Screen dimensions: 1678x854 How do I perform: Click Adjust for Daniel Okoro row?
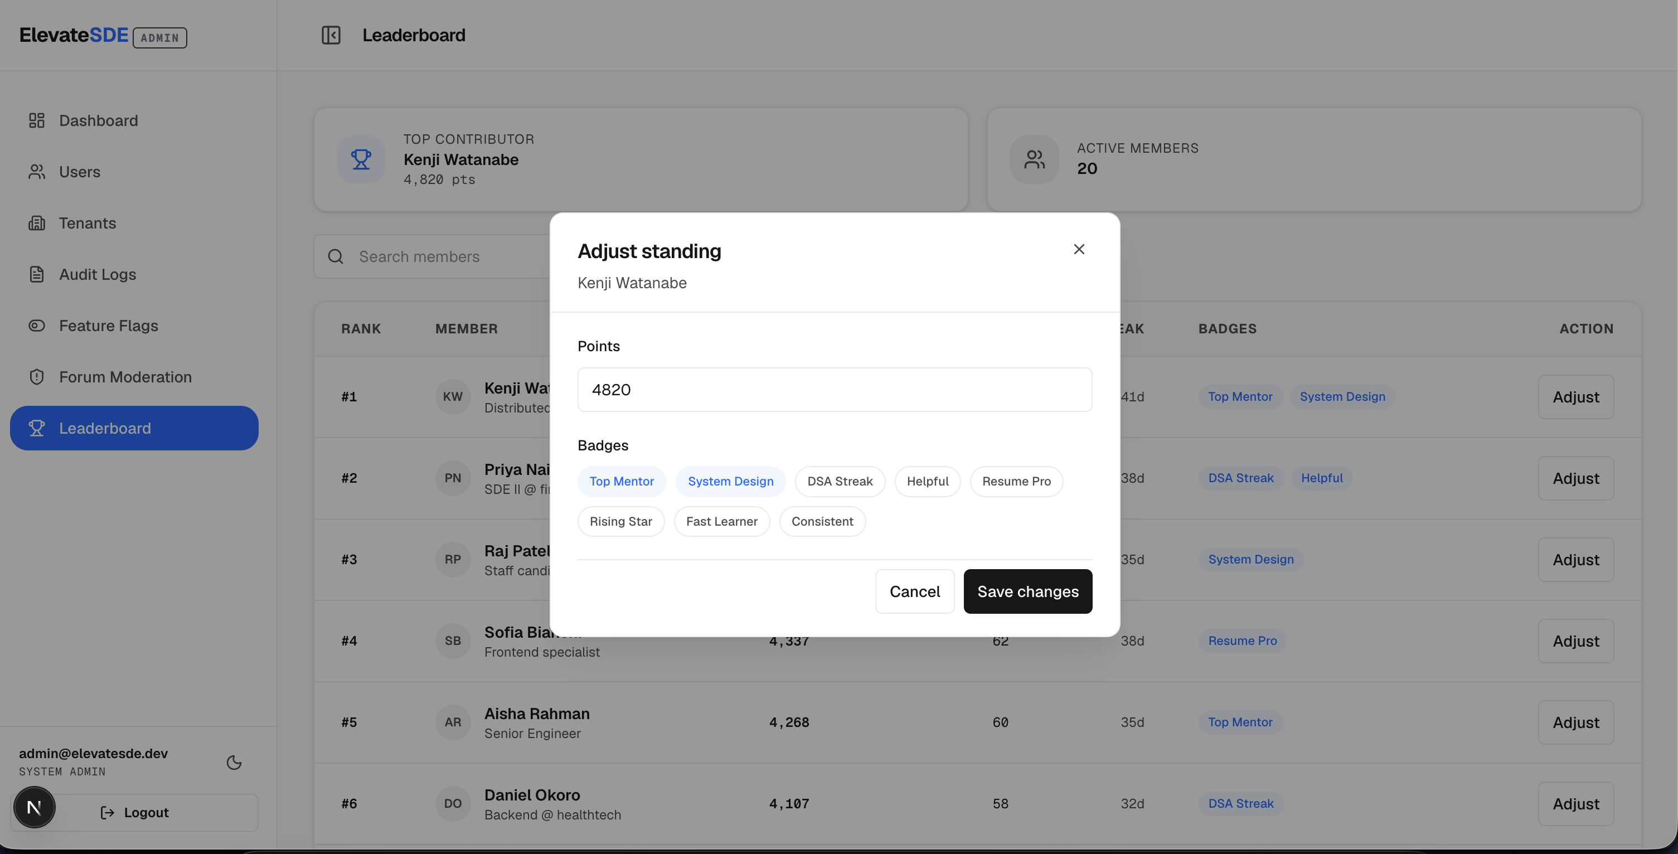pyautogui.click(x=1576, y=804)
